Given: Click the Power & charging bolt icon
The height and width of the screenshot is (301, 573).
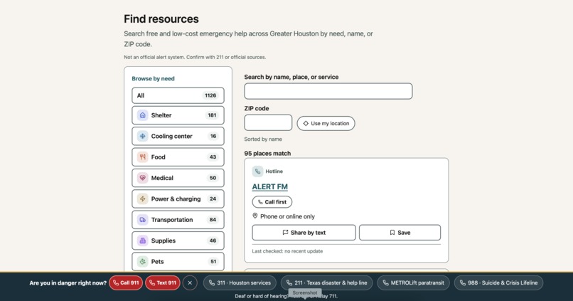Looking at the screenshot, I should tap(142, 199).
